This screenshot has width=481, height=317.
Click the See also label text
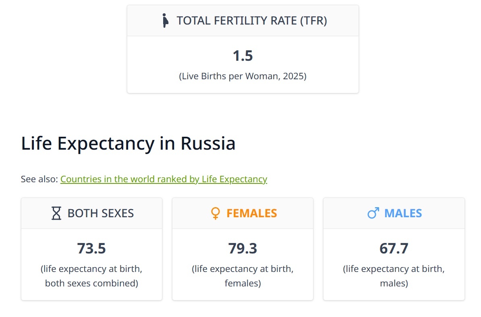(x=39, y=179)
